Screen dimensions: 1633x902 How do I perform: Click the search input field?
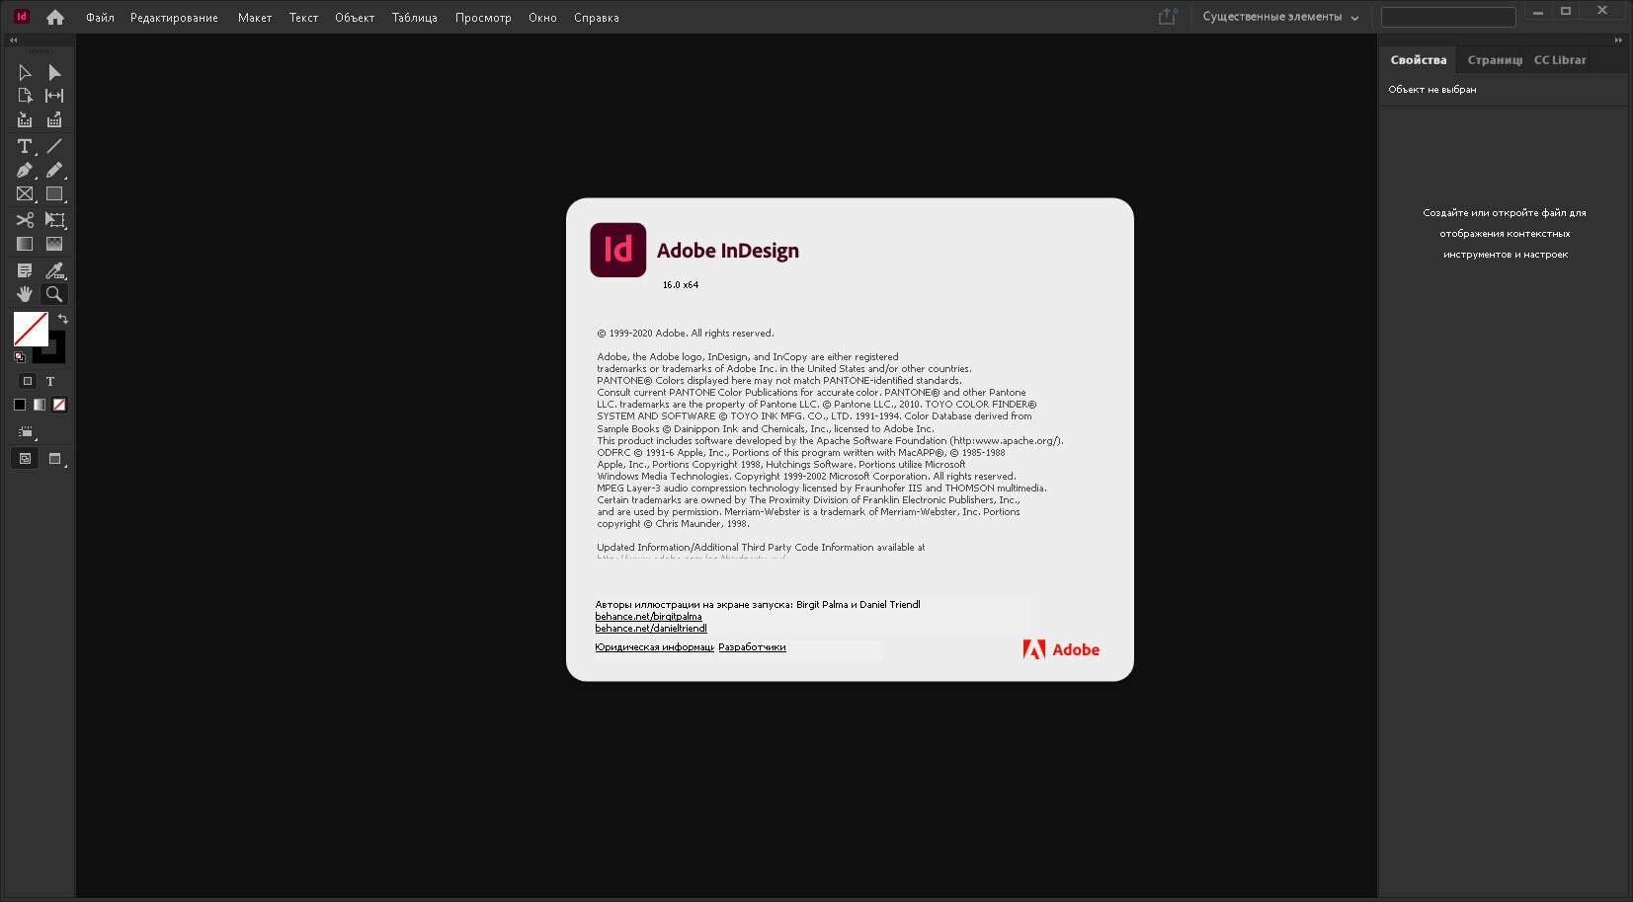point(1448,17)
